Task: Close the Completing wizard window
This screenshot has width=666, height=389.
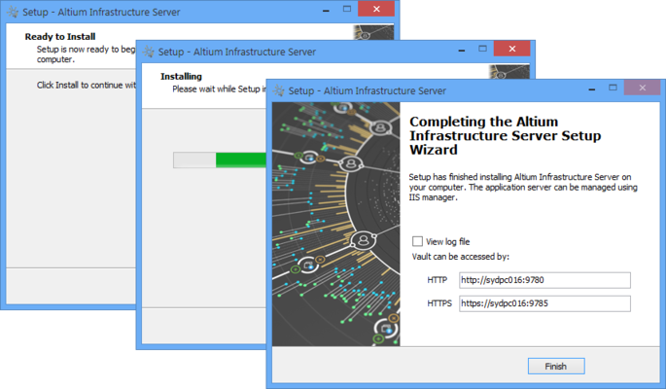Action: click(x=641, y=89)
